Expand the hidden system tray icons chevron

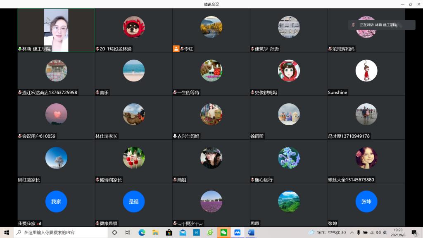click(x=352, y=233)
